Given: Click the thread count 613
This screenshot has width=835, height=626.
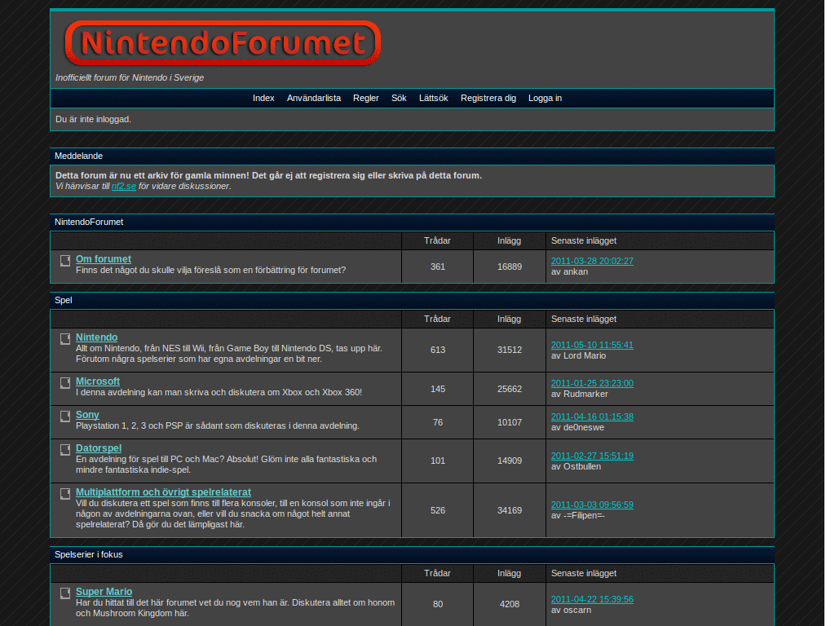Looking at the screenshot, I should coord(438,350).
